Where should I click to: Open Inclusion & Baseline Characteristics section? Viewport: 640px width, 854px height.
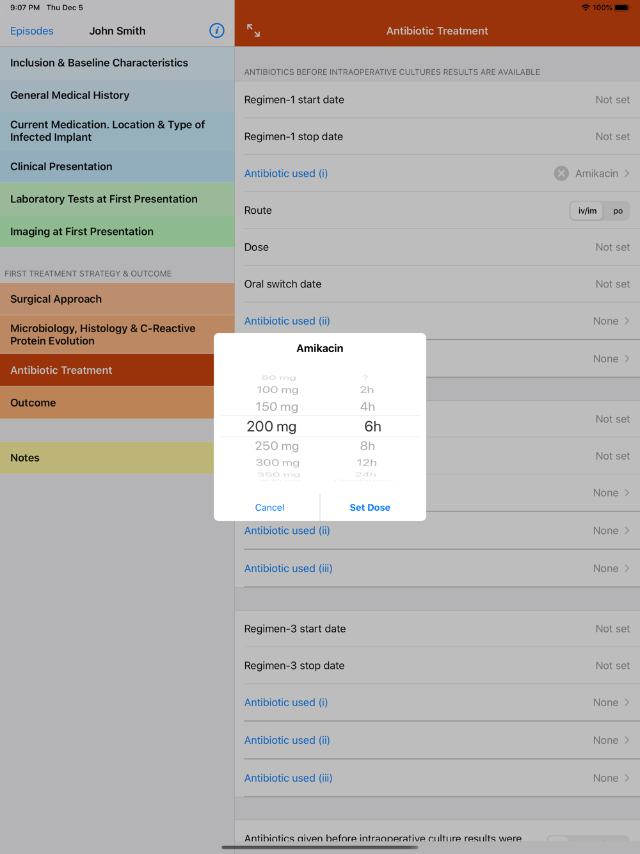click(117, 63)
